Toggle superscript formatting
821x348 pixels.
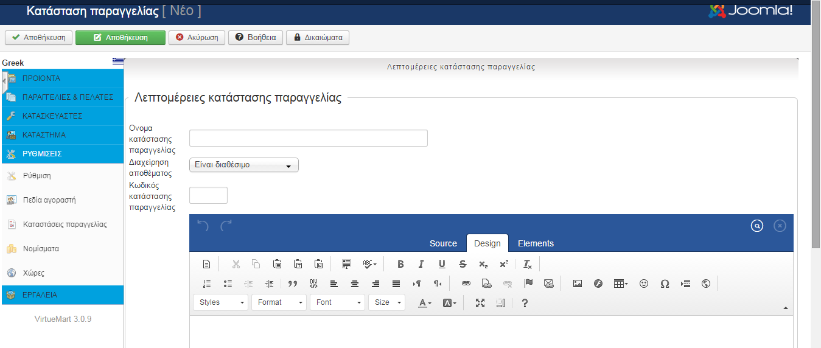(x=503, y=264)
